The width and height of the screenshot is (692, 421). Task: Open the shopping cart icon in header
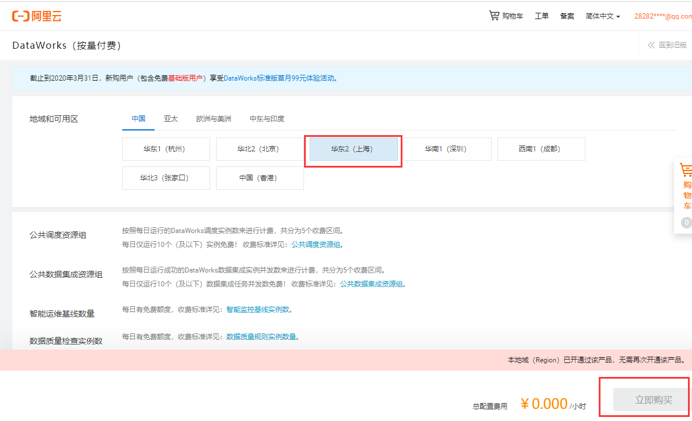(494, 16)
